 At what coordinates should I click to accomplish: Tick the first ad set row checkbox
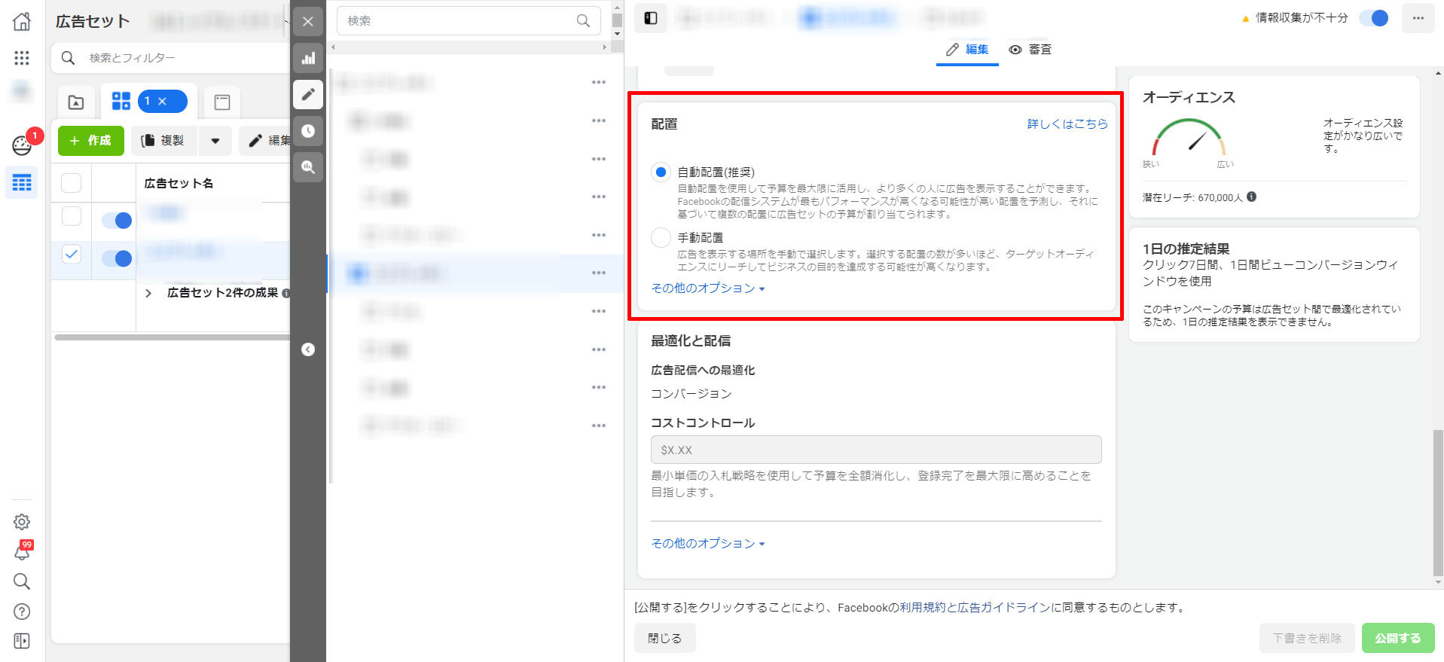click(71, 216)
